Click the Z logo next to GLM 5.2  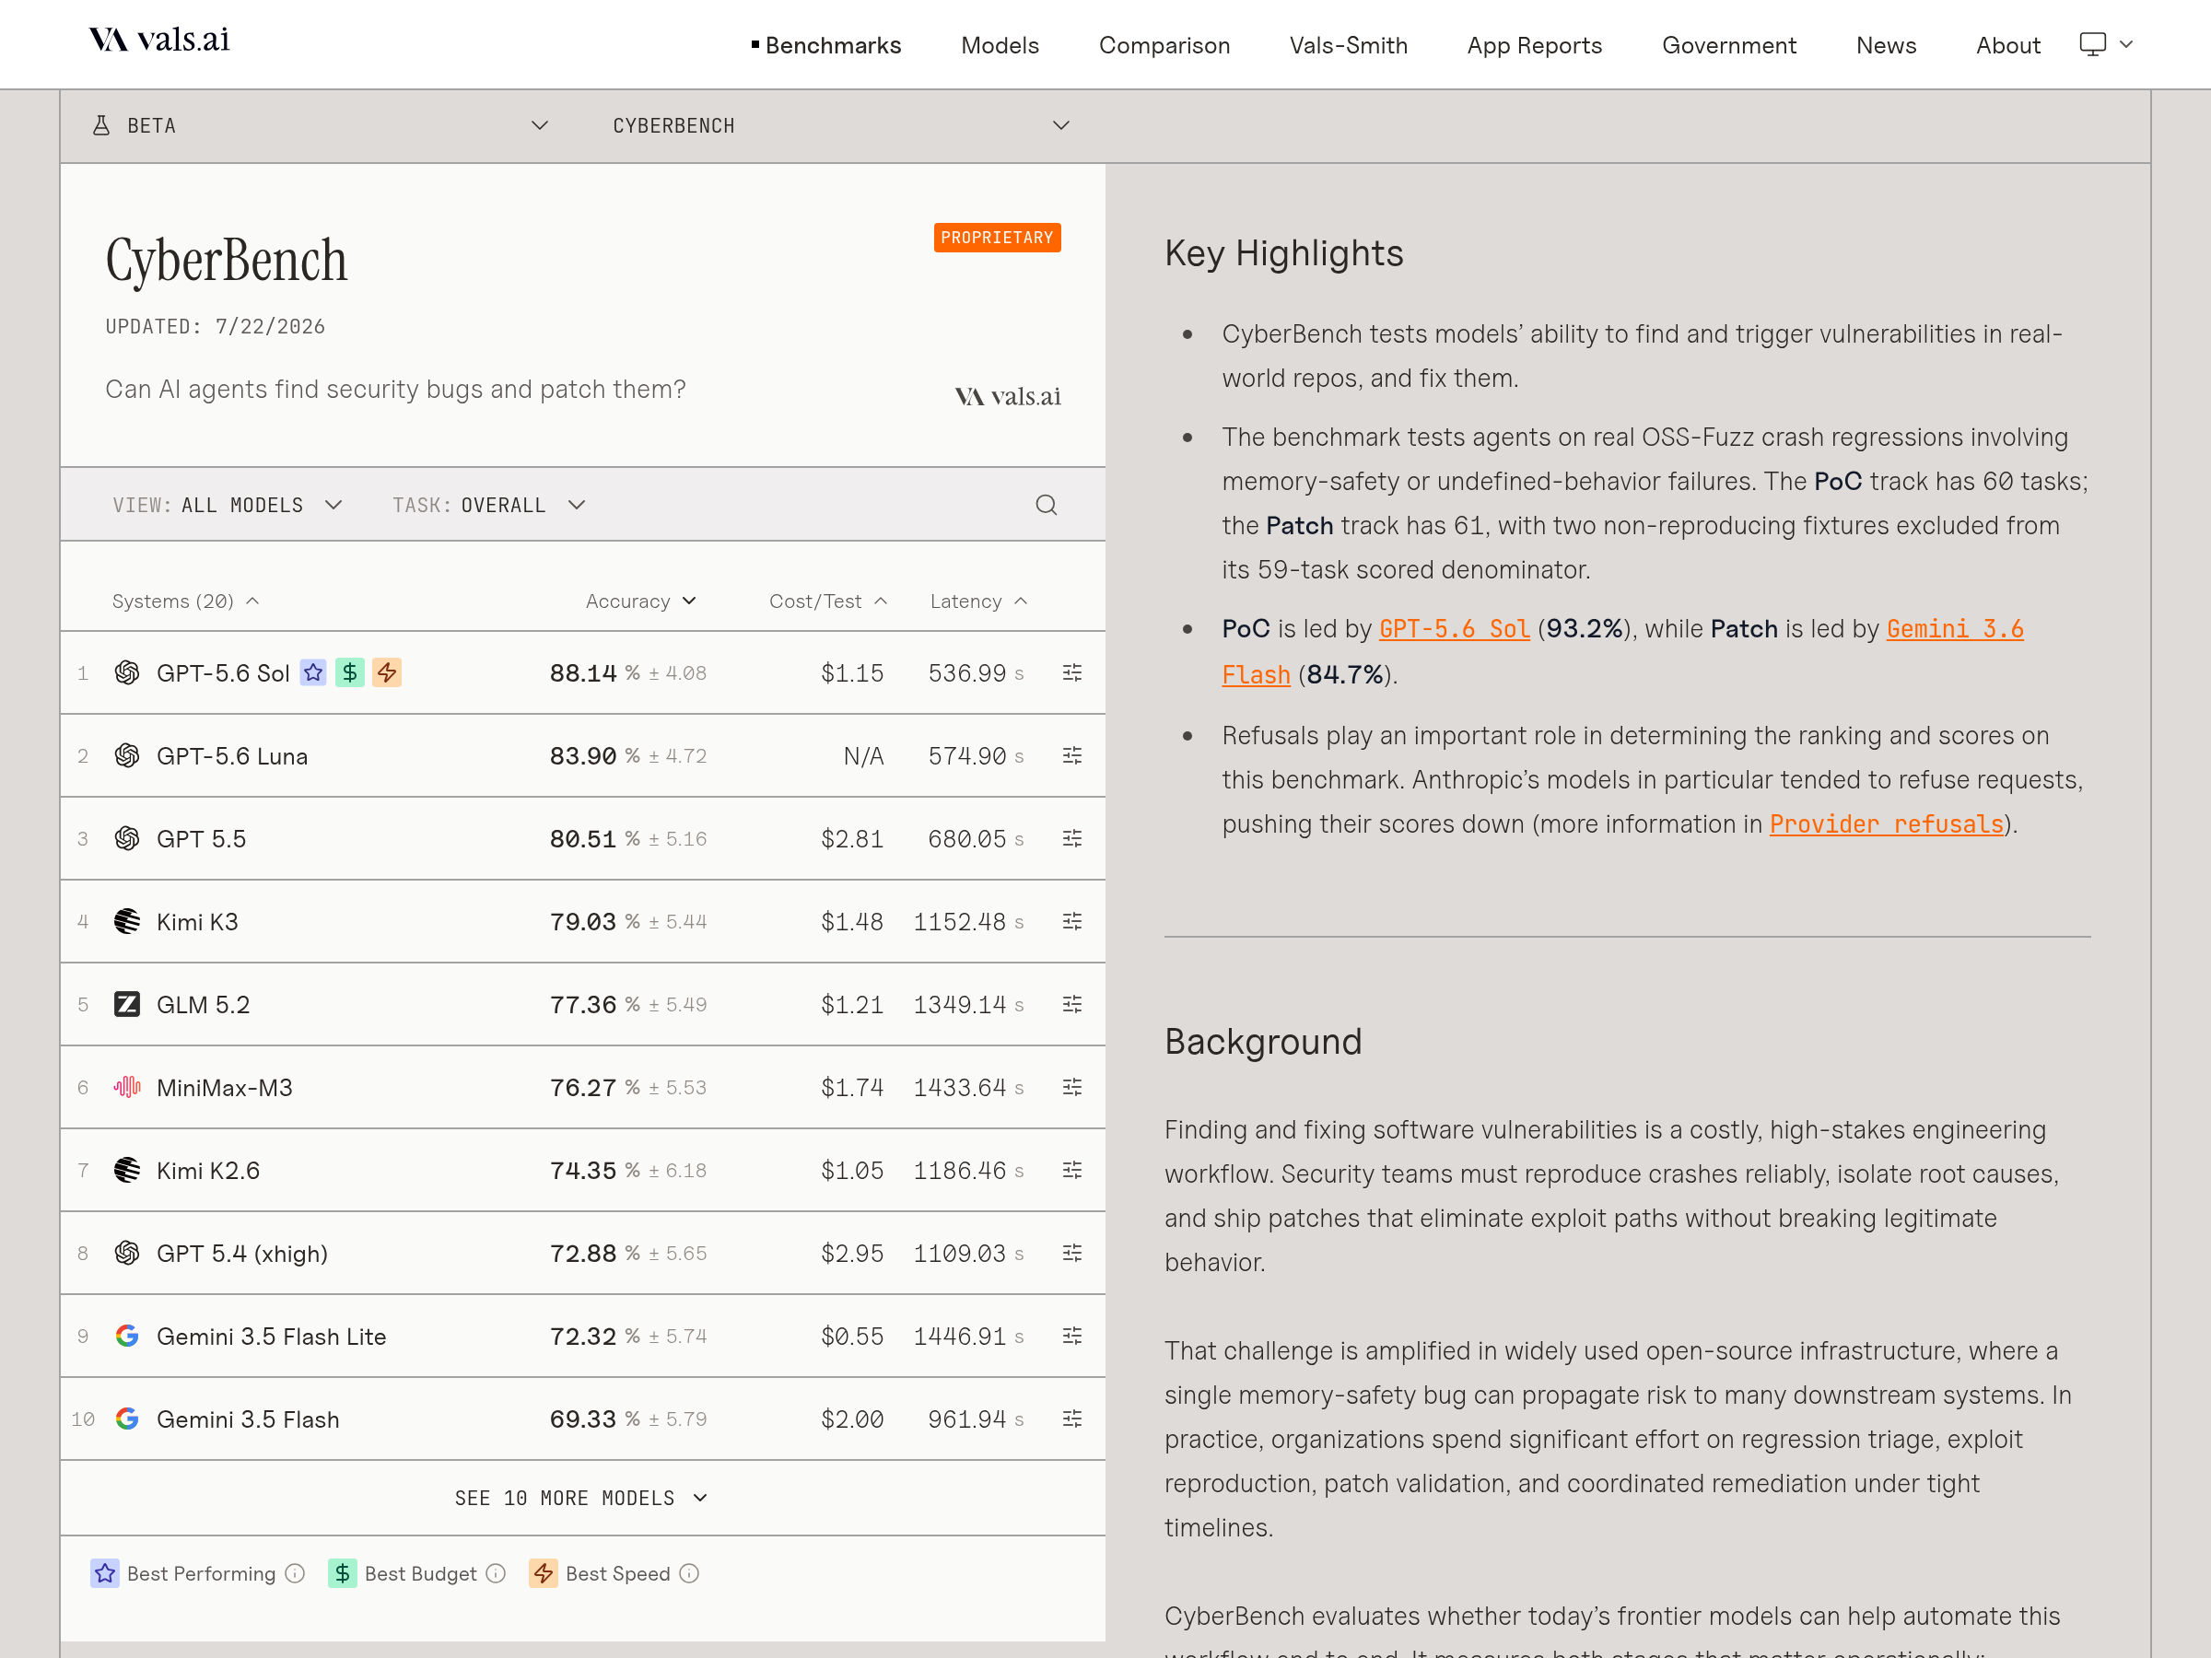(127, 1004)
